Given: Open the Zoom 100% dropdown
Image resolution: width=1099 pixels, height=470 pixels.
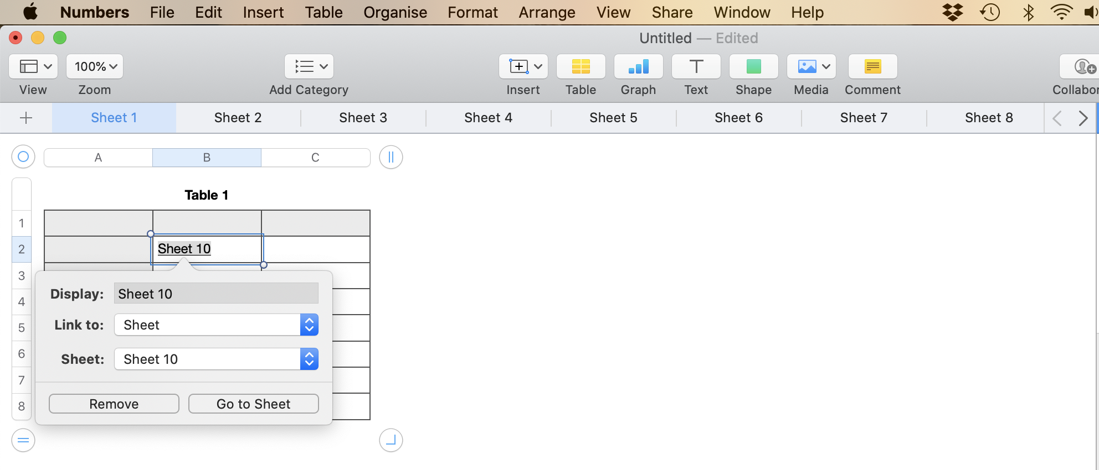Looking at the screenshot, I should [95, 67].
